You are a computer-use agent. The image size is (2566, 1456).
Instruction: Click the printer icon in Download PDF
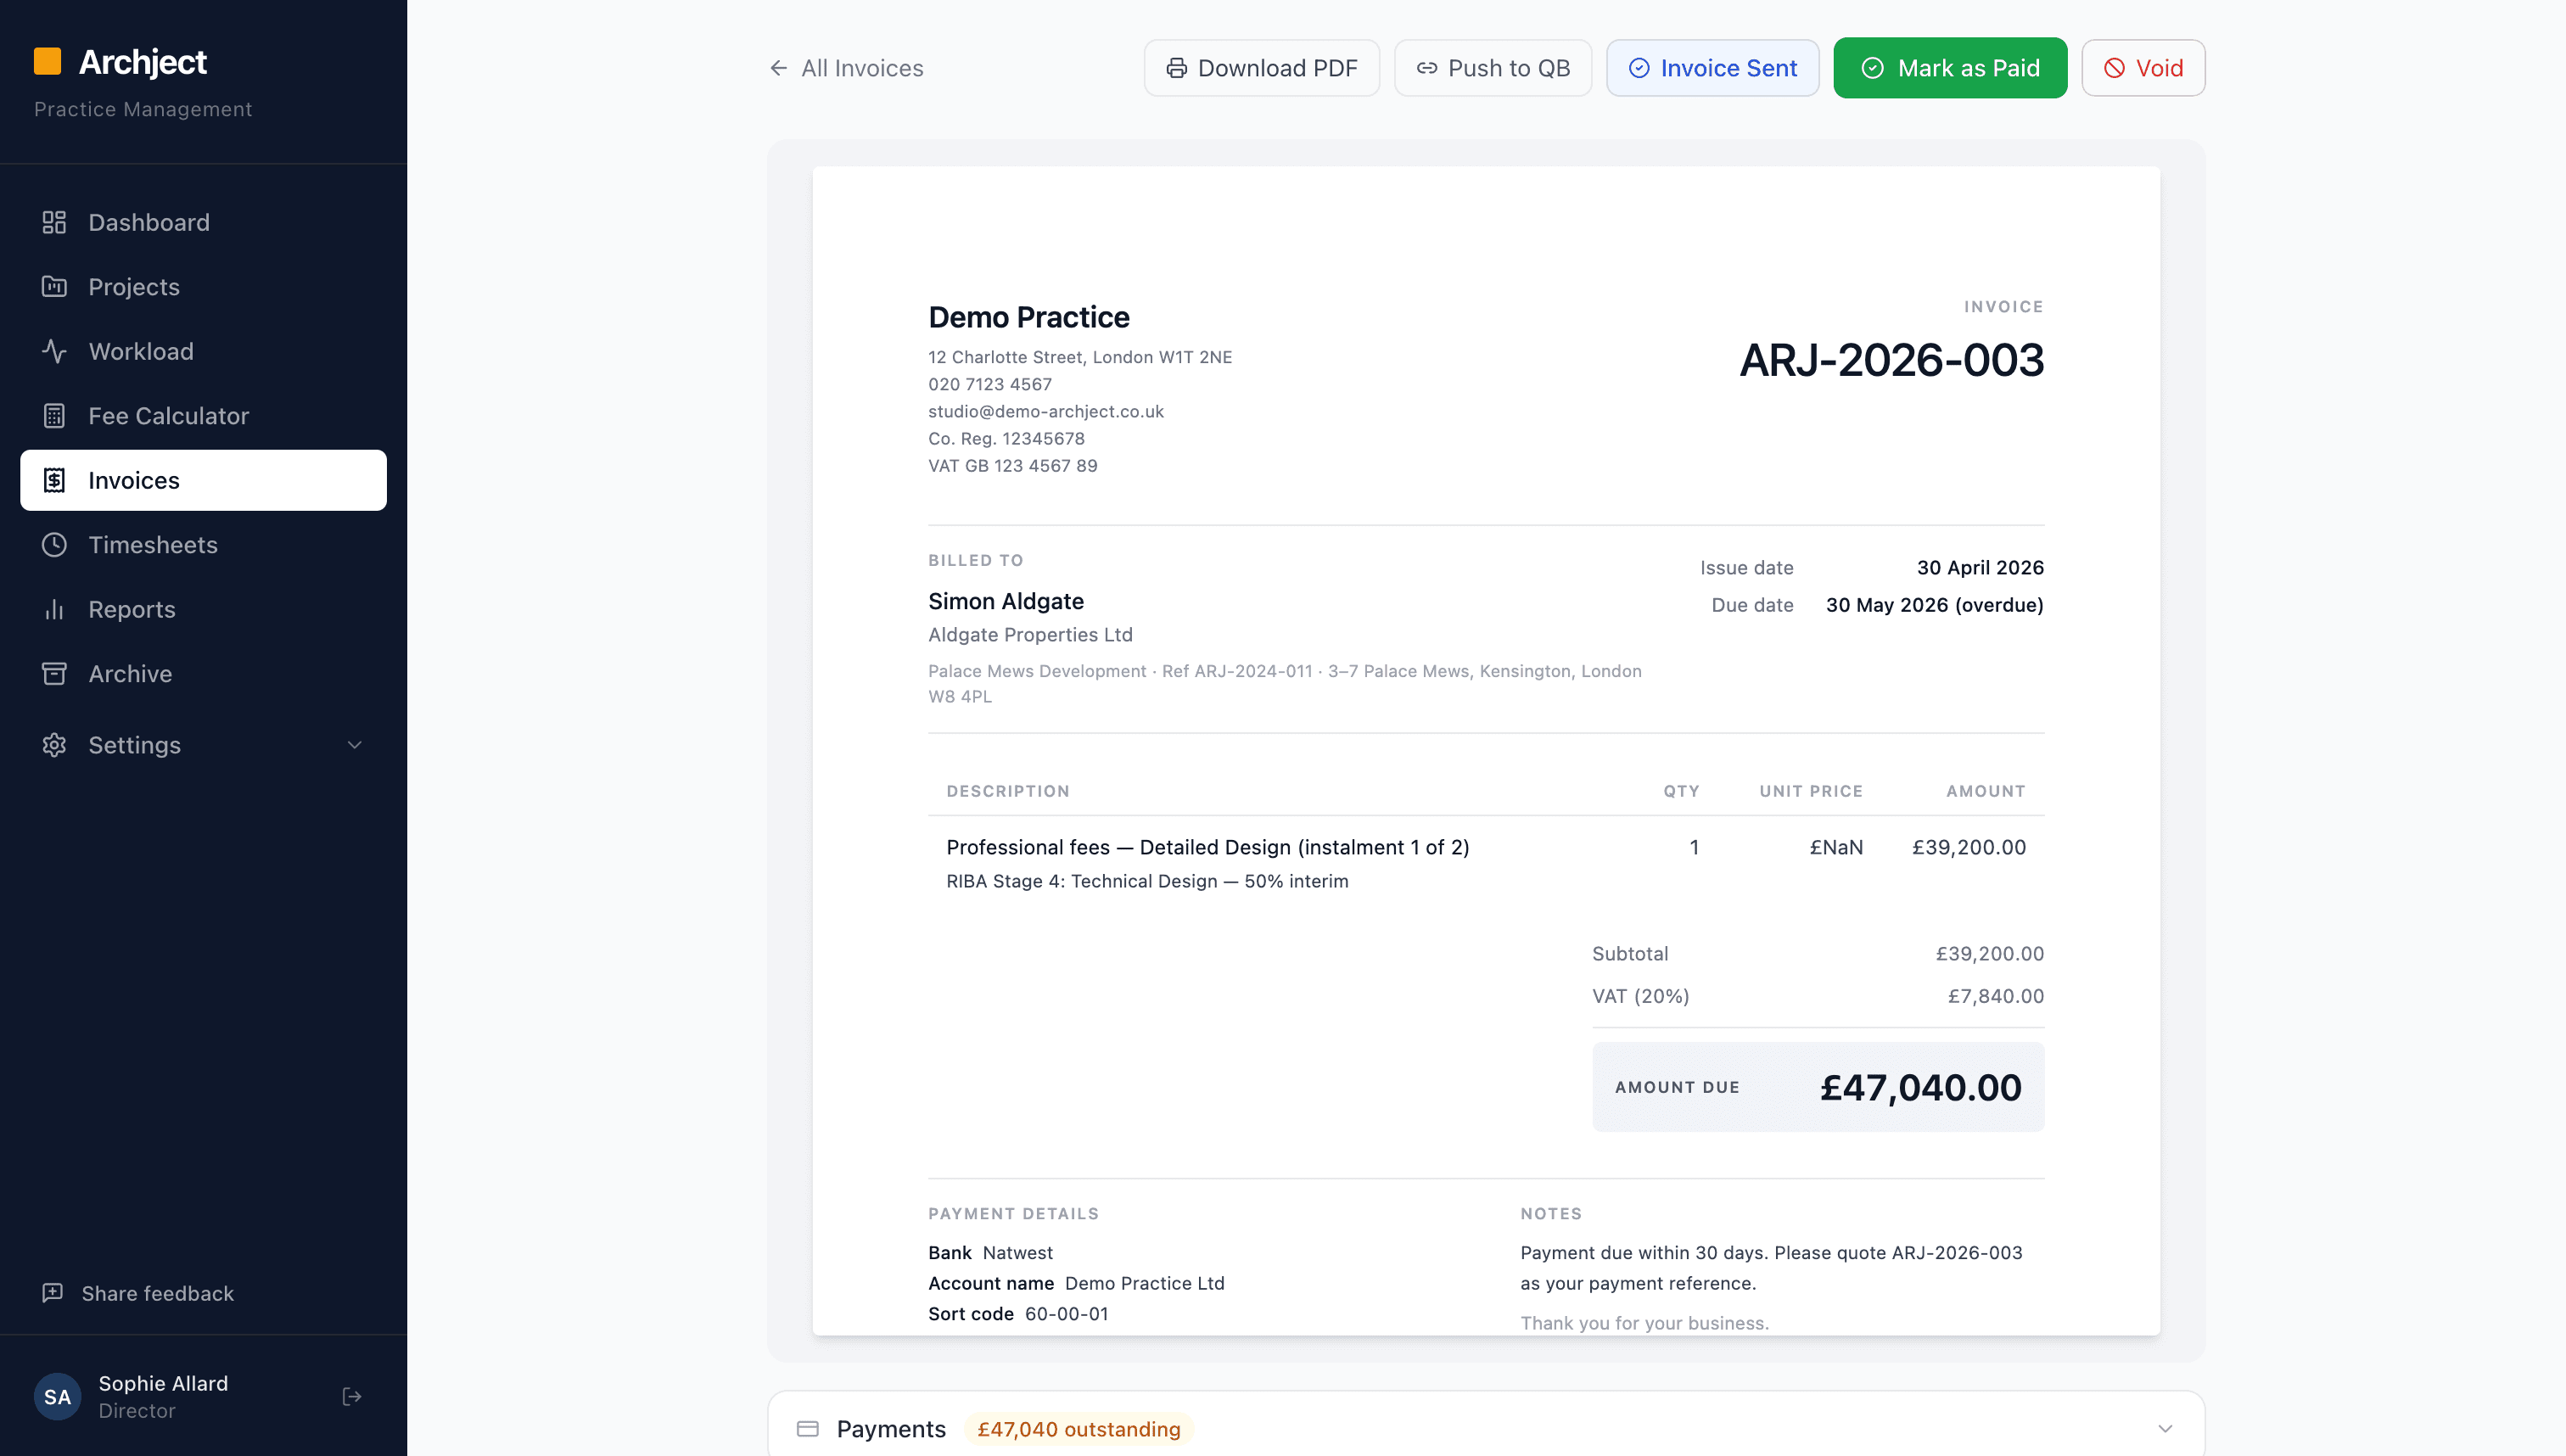point(1177,68)
